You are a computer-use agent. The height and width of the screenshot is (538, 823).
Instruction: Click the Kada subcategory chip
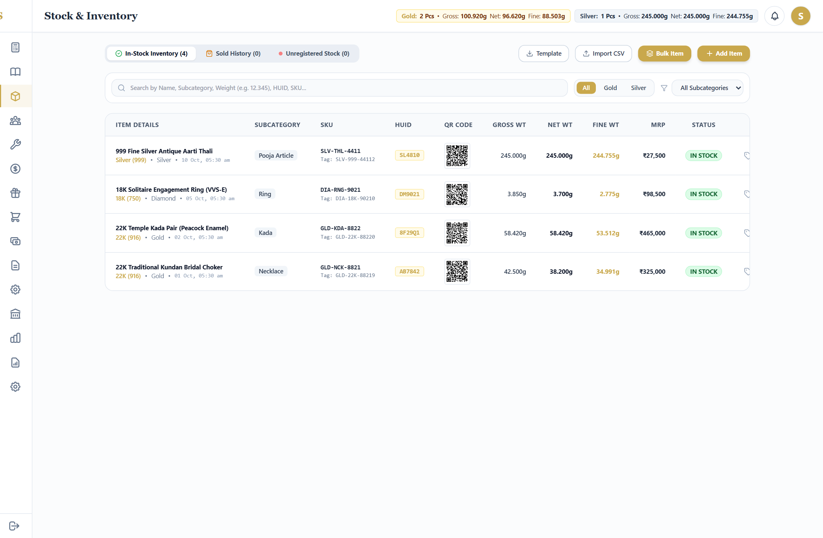(x=265, y=233)
